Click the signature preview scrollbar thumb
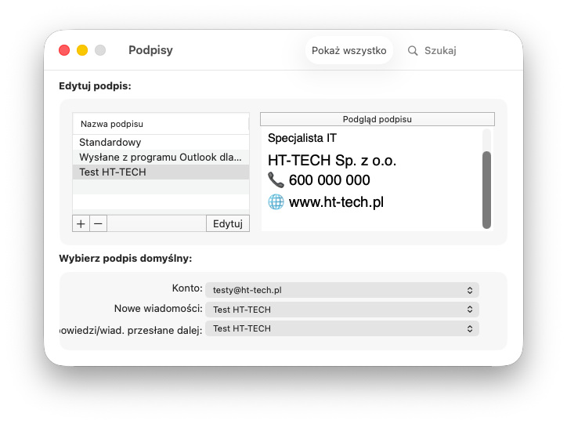Viewport: 567px width, 424px height. pyautogui.click(x=486, y=190)
